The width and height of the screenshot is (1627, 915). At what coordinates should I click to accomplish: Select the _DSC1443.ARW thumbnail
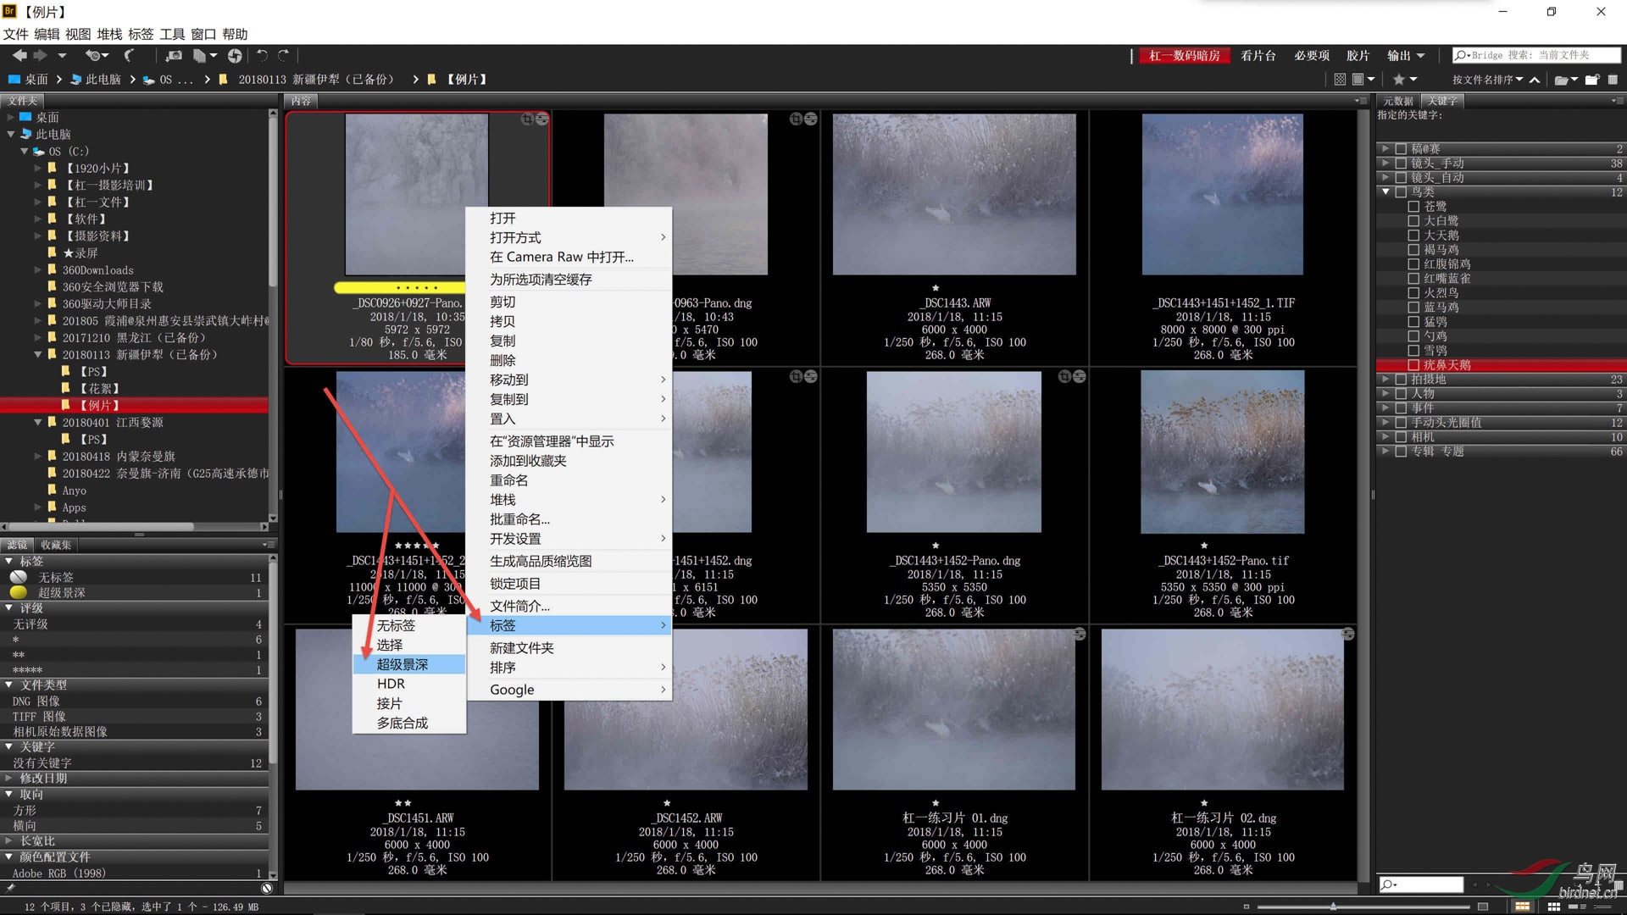point(954,197)
